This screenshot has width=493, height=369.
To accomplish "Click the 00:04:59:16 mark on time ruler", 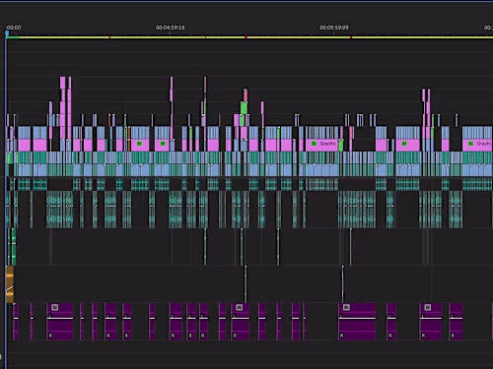I will [x=170, y=28].
